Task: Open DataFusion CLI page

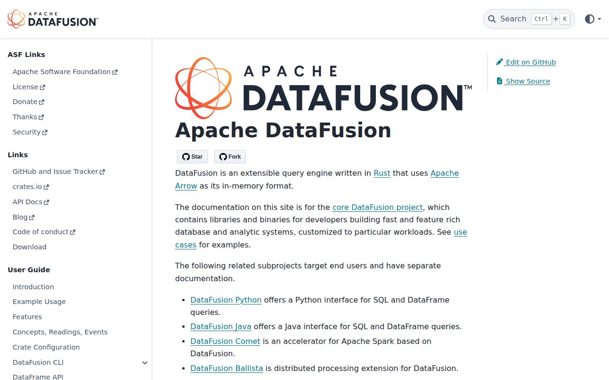Action: click(38, 362)
